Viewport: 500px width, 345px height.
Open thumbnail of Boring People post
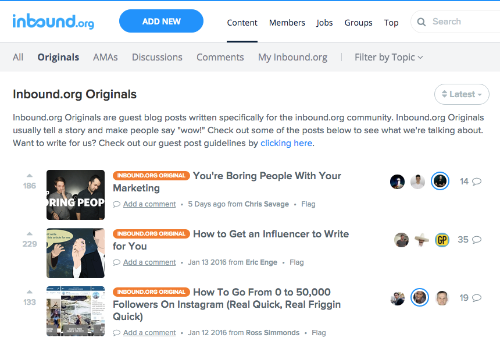click(x=76, y=195)
